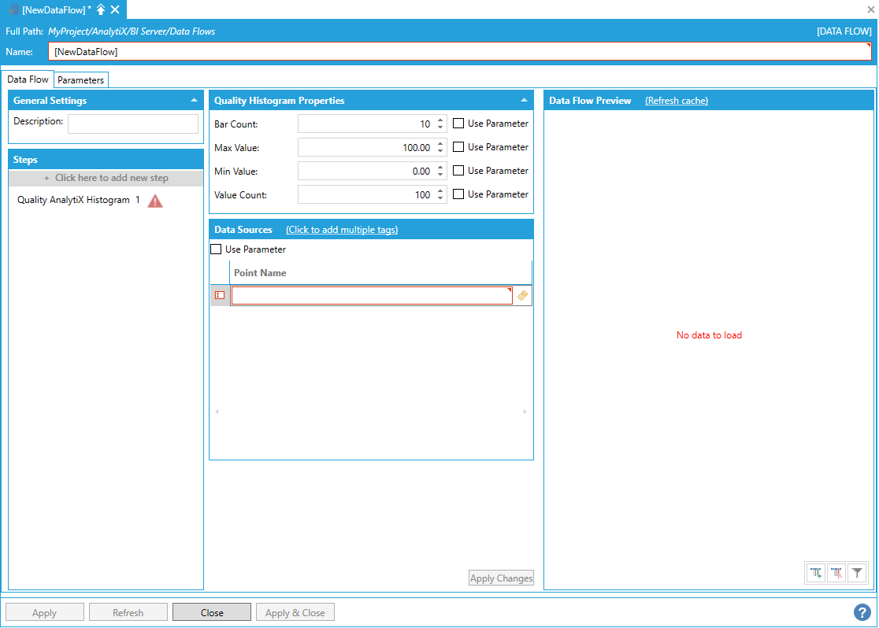Click 'Click here to add new step'
The image size is (879, 628).
click(106, 178)
